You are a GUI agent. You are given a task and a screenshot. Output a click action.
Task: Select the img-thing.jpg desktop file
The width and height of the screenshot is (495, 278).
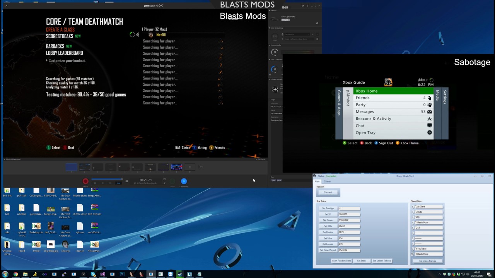51,247
